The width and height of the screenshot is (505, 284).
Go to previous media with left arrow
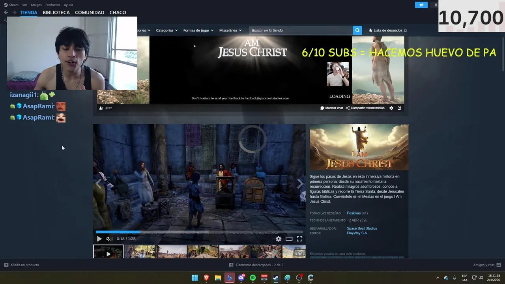pos(98,183)
